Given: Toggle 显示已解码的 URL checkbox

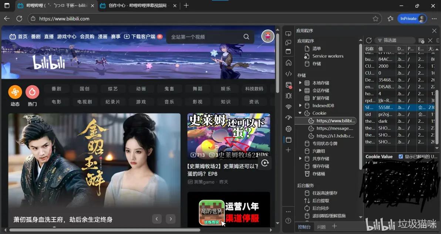Looking at the screenshot, I should 401,156.
